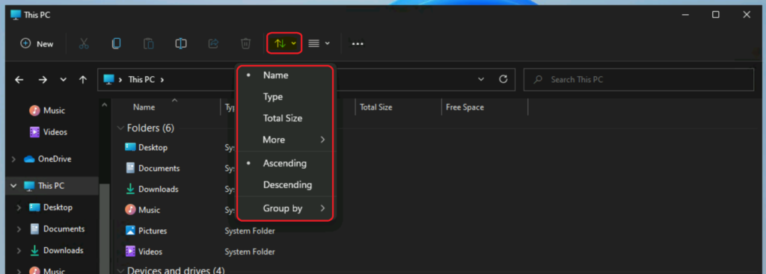766x274 pixels.
Task: Select the Desktop folder in file list
Action: point(147,147)
